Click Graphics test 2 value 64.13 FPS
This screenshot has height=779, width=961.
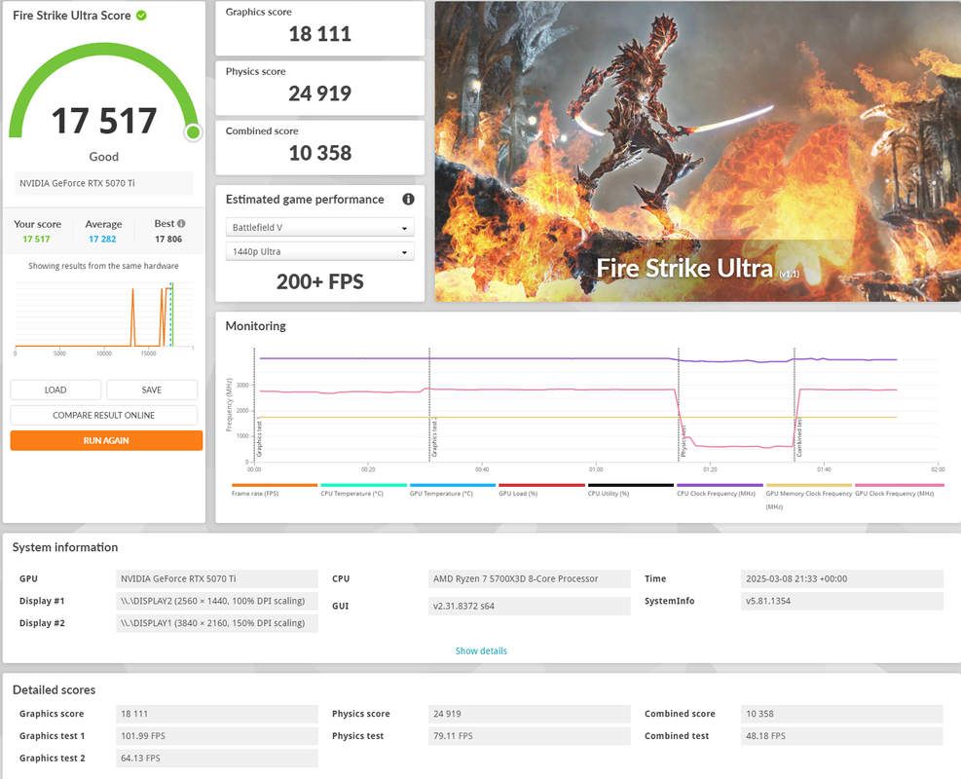[x=217, y=759]
